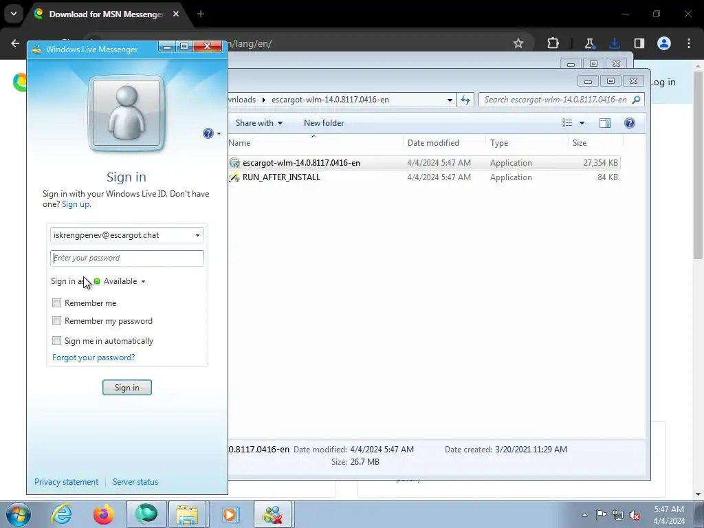Tick Remember my password checkbox
The width and height of the screenshot is (704, 528).
coord(56,321)
